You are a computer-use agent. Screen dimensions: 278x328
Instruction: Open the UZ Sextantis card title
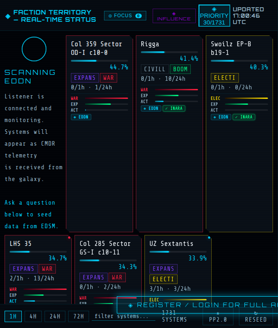click(171, 244)
